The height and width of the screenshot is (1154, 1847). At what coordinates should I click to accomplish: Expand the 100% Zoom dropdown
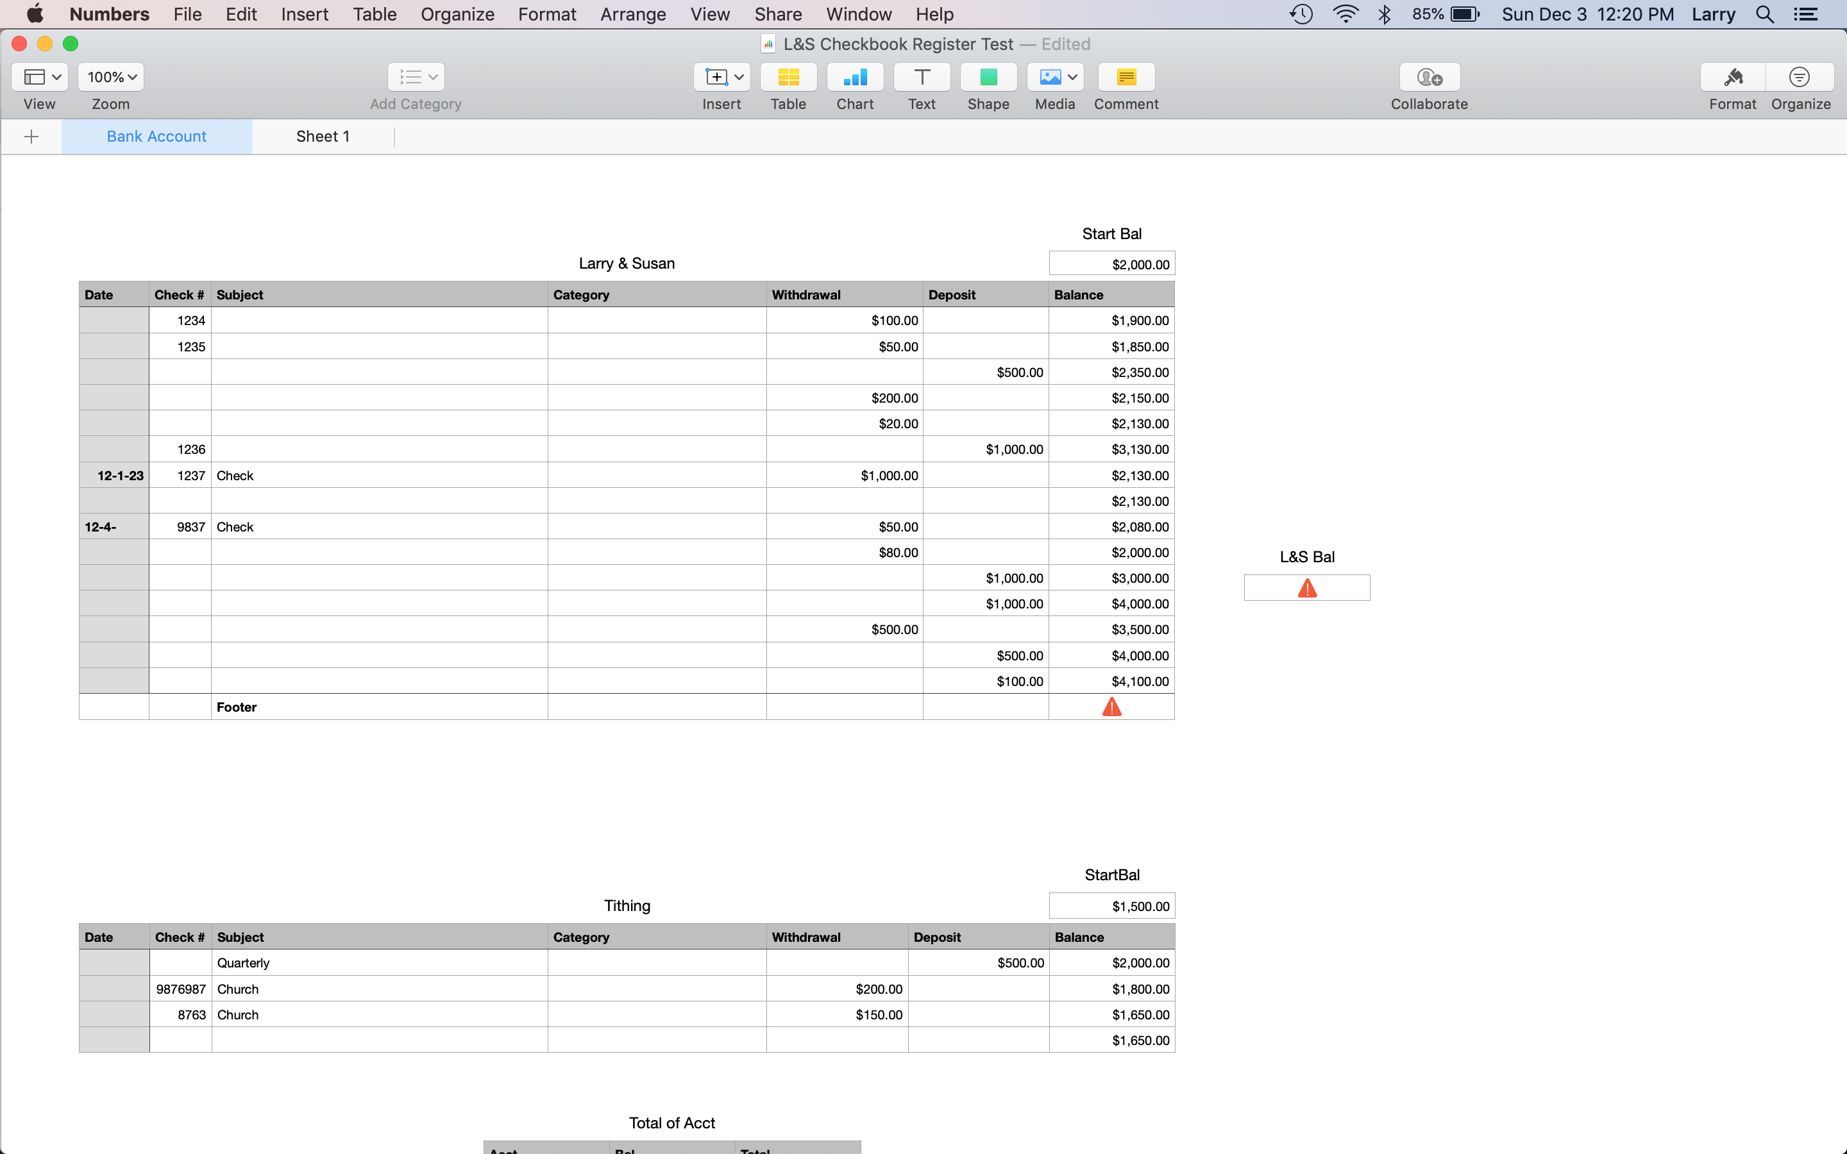111,77
